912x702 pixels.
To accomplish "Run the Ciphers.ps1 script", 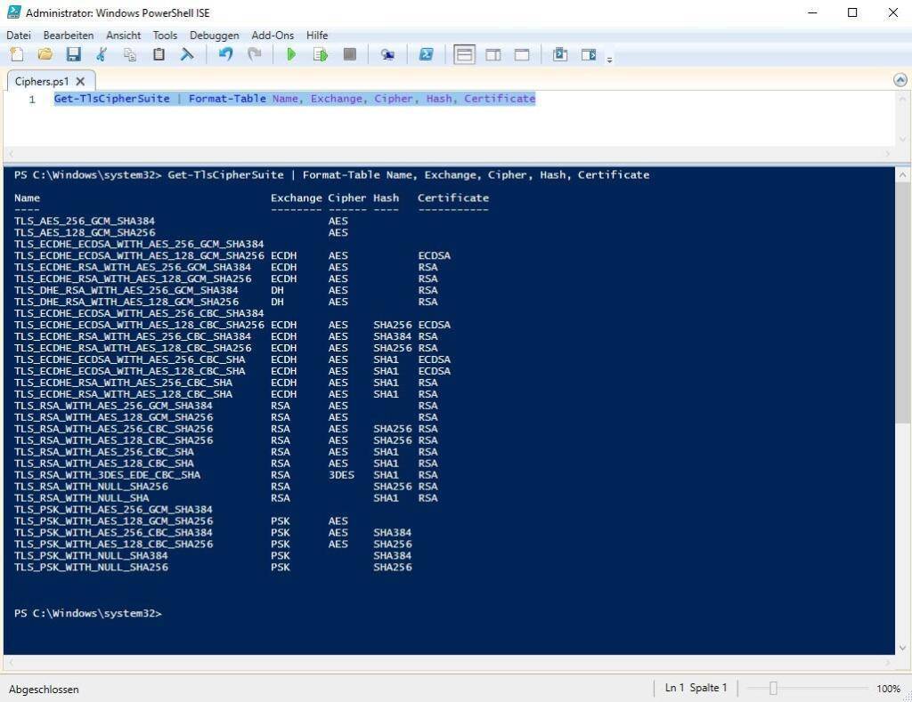I will (291, 54).
